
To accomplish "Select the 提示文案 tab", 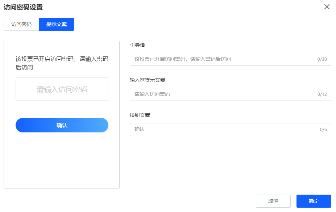I will click(x=57, y=24).
